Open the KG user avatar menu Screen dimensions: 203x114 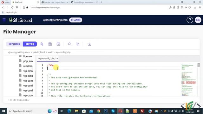[198, 20]
